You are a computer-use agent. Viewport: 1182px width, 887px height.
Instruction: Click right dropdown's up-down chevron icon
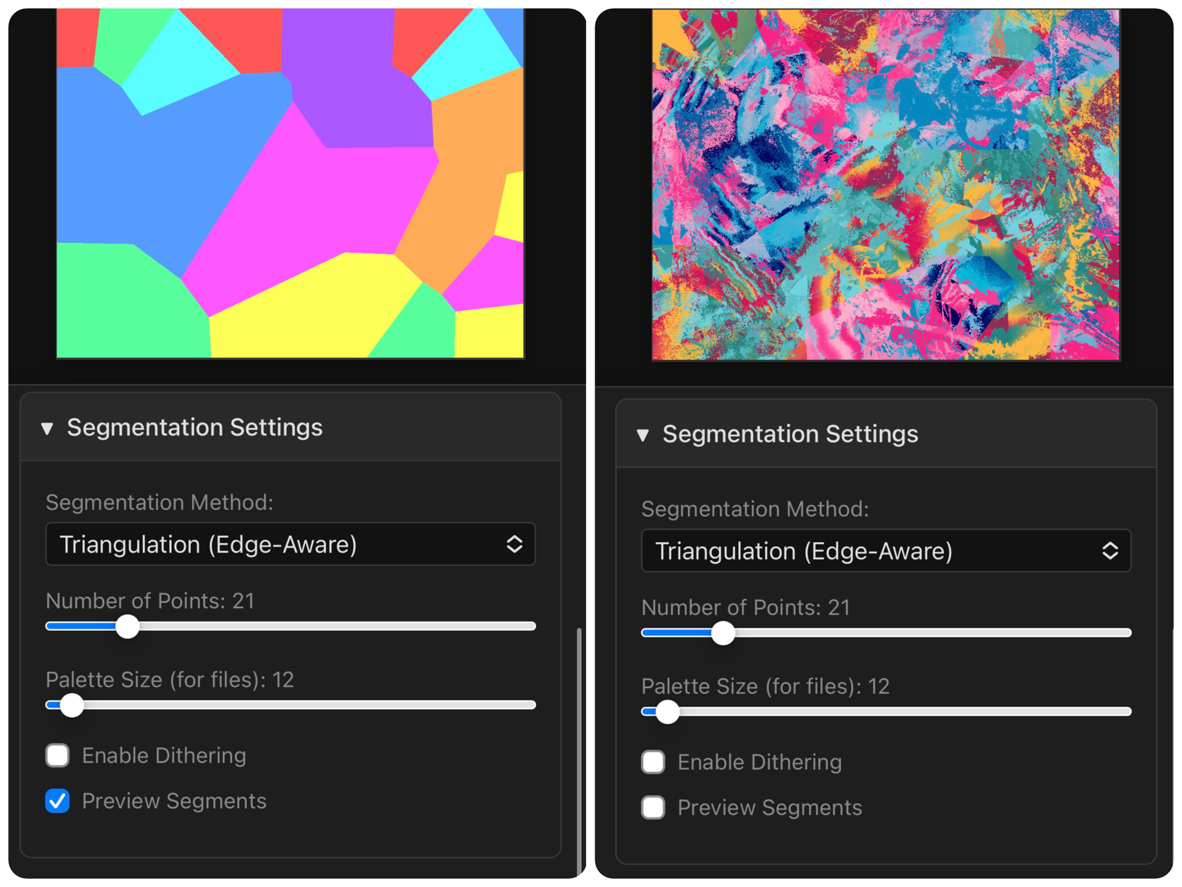(x=1109, y=551)
